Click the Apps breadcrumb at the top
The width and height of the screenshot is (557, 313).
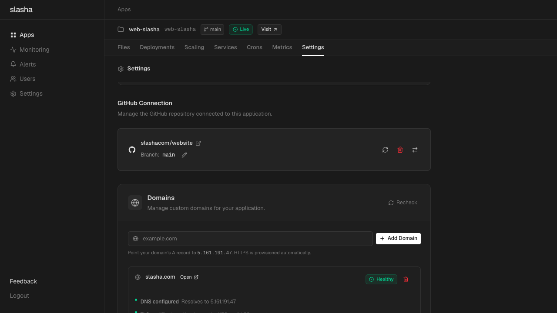click(x=124, y=10)
